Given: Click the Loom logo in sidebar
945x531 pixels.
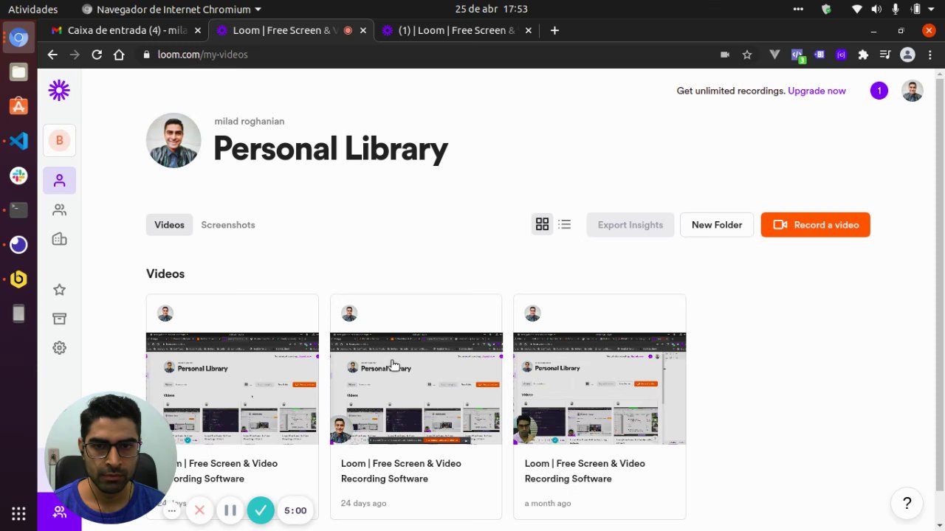Looking at the screenshot, I should coord(59,91).
